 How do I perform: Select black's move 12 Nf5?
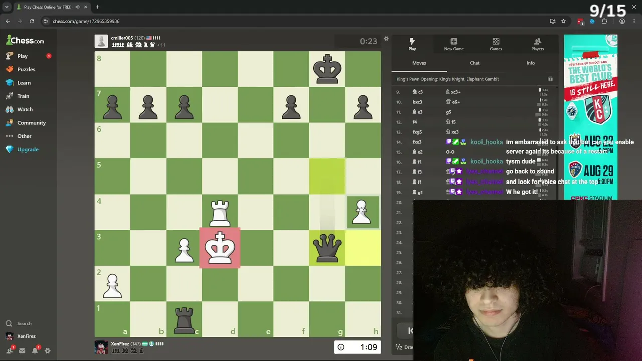click(x=450, y=122)
